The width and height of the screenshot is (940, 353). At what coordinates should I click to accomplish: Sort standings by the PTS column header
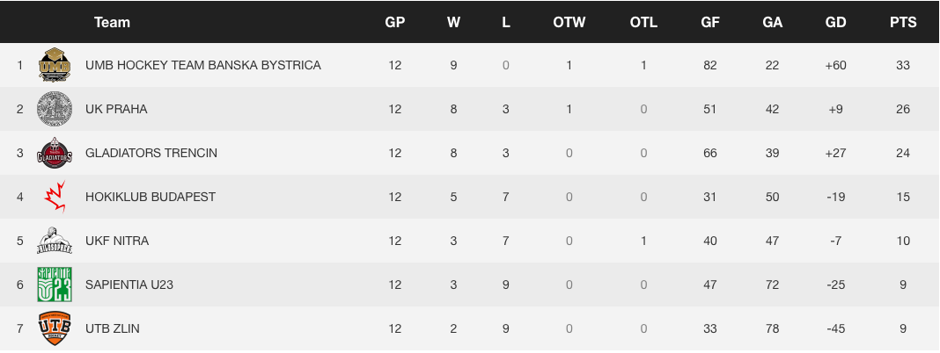point(903,23)
